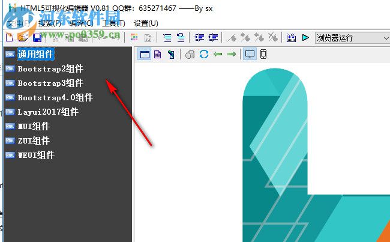Image resolution: width=390 pixels, height=242 pixels.
Task: Open the 设置(U) menu
Action: tap(146, 23)
